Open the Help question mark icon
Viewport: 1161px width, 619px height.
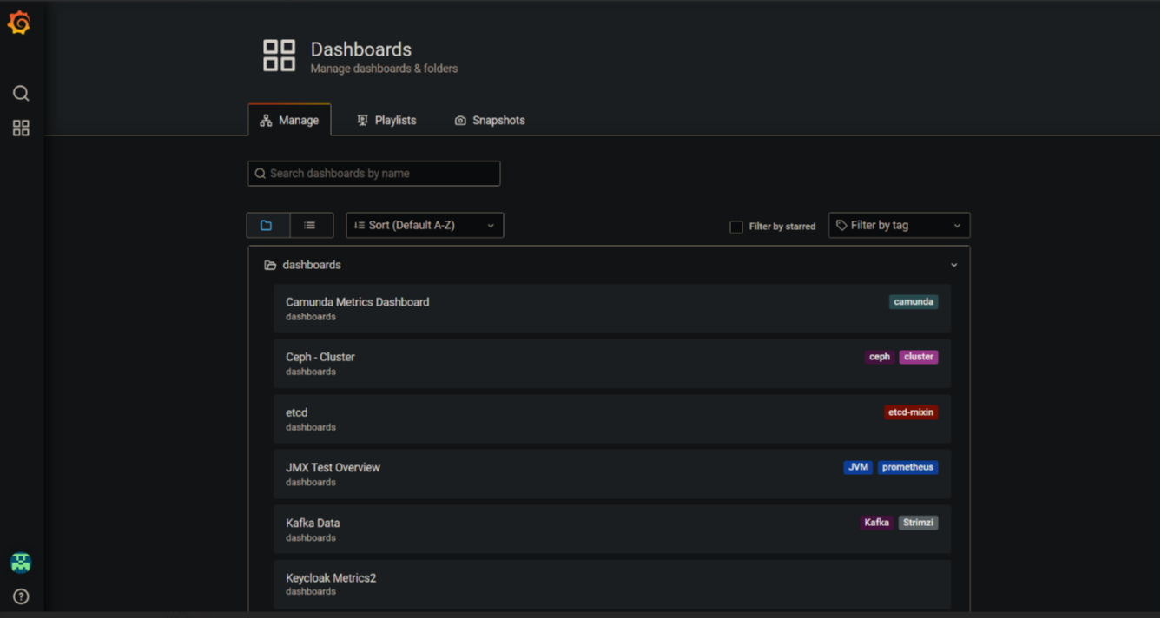click(21, 596)
